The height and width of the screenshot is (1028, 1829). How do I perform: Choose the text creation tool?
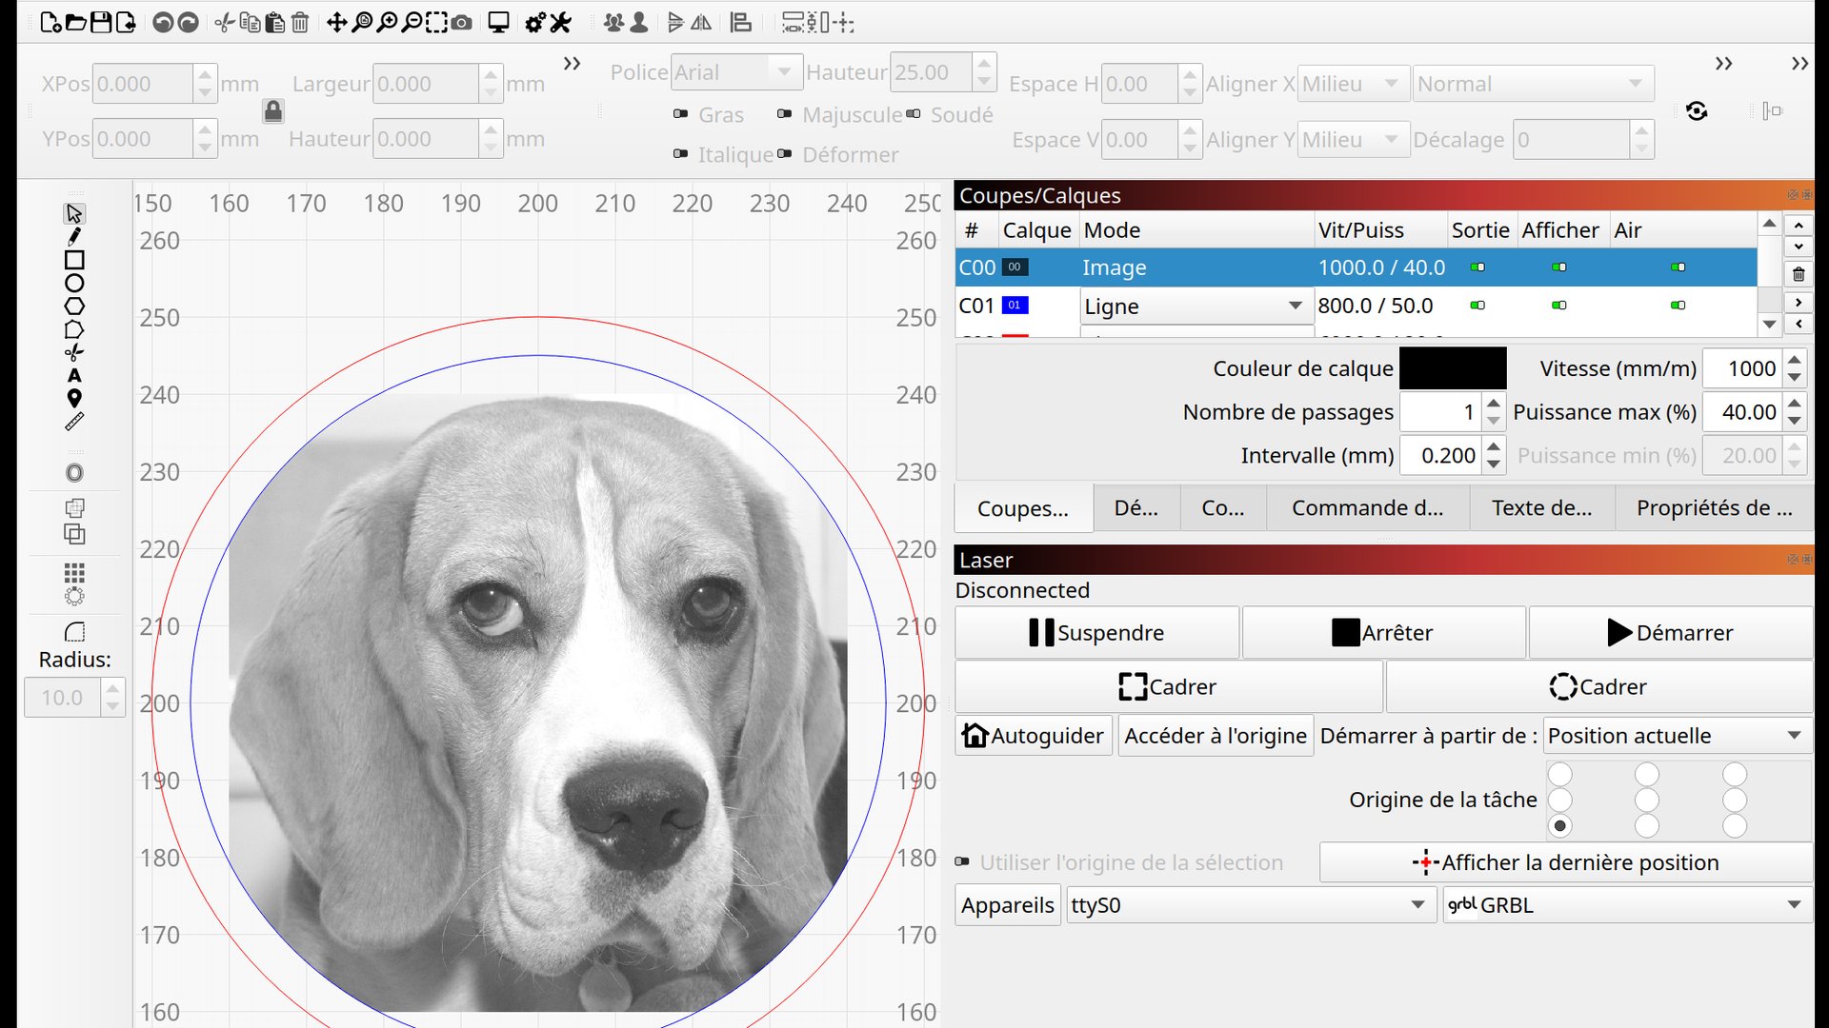(74, 375)
